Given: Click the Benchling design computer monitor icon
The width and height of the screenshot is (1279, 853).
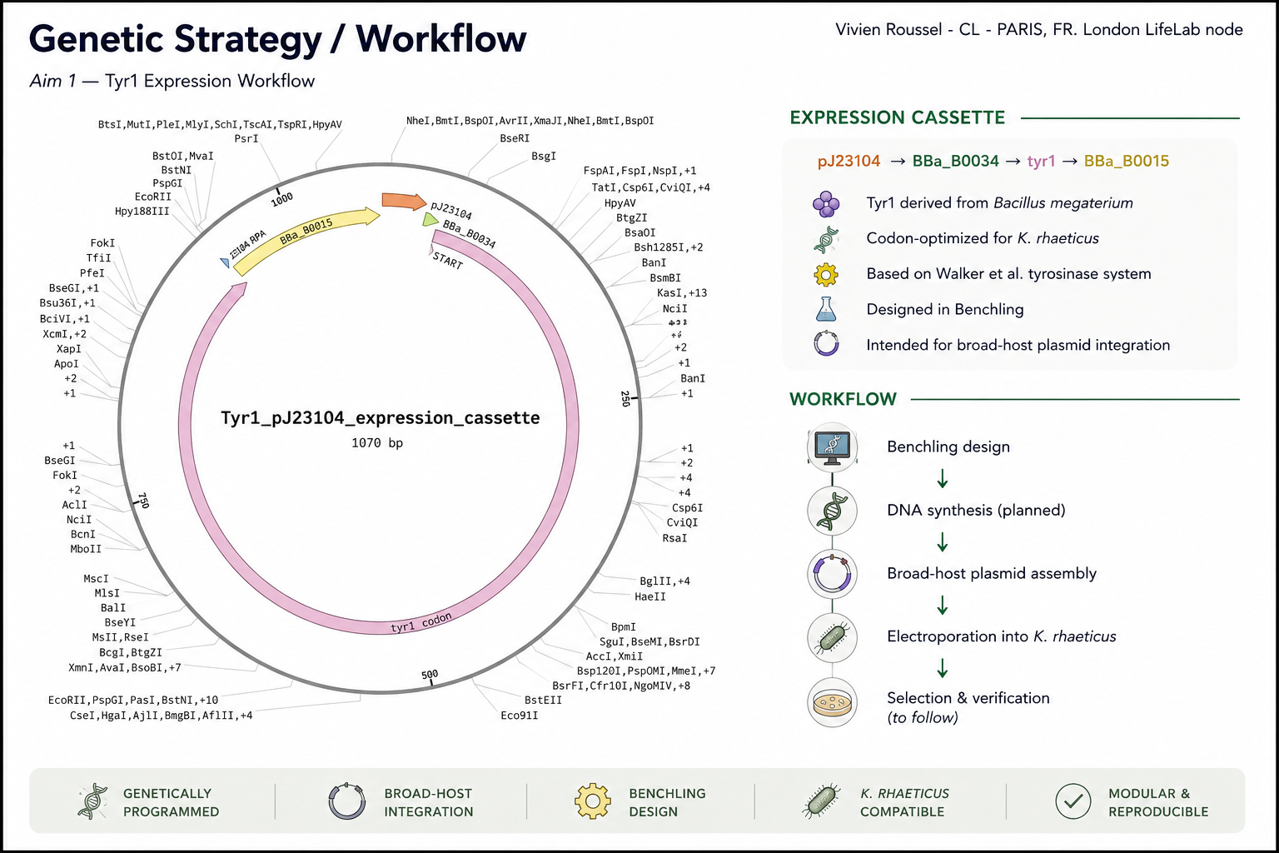Looking at the screenshot, I should (833, 446).
